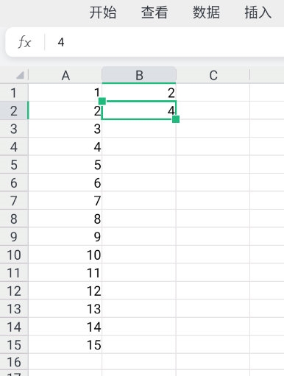The height and width of the screenshot is (376, 284).
Task: Switch to the 查看 tab
Action: (x=155, y=13)
